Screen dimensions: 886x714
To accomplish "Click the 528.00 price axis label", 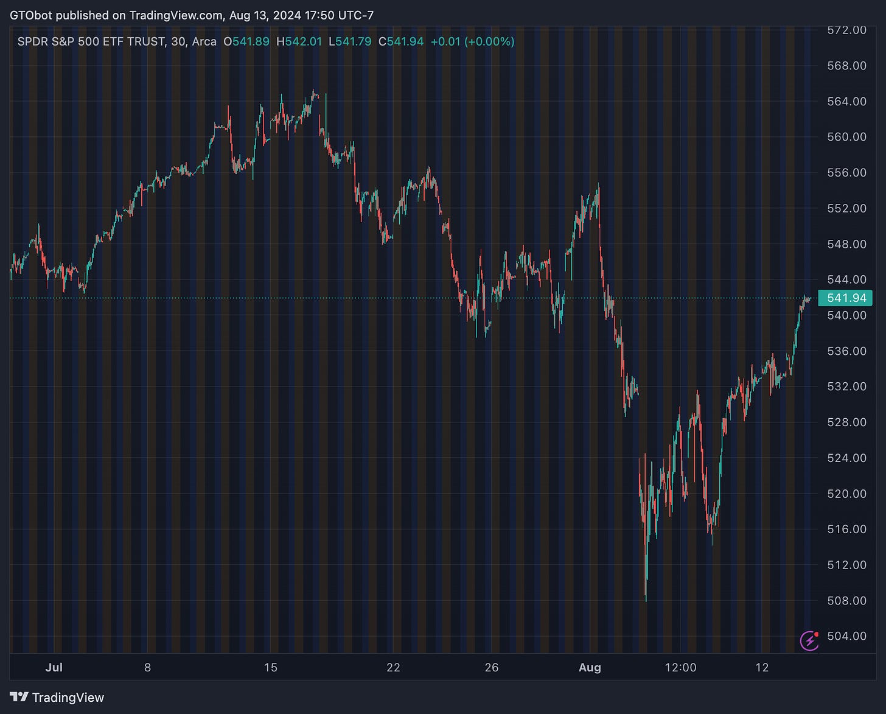I will click(846, 422).
